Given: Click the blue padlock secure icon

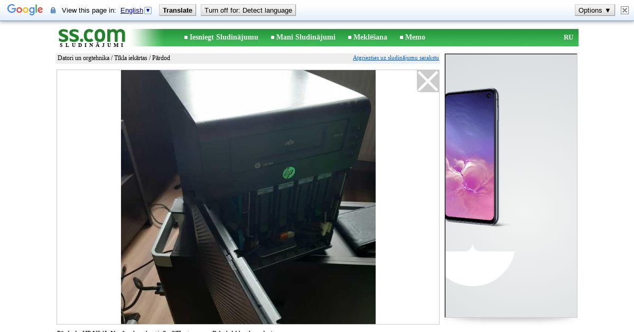Looking at the screenshot, I should [x=53, y=11].
